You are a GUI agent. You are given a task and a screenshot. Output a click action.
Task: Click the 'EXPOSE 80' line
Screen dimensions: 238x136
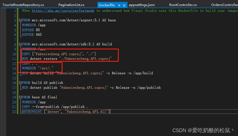tap(31, 30)
